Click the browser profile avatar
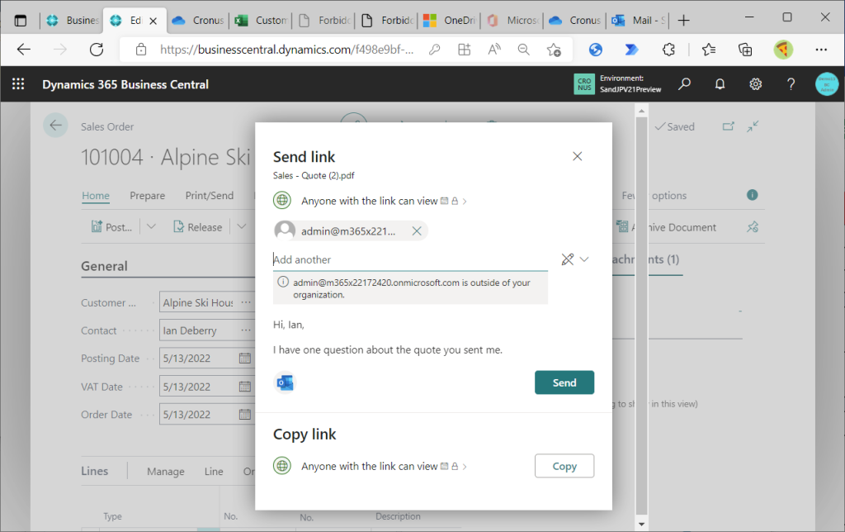This screenshot has width=845, height=532. [783, 50]
